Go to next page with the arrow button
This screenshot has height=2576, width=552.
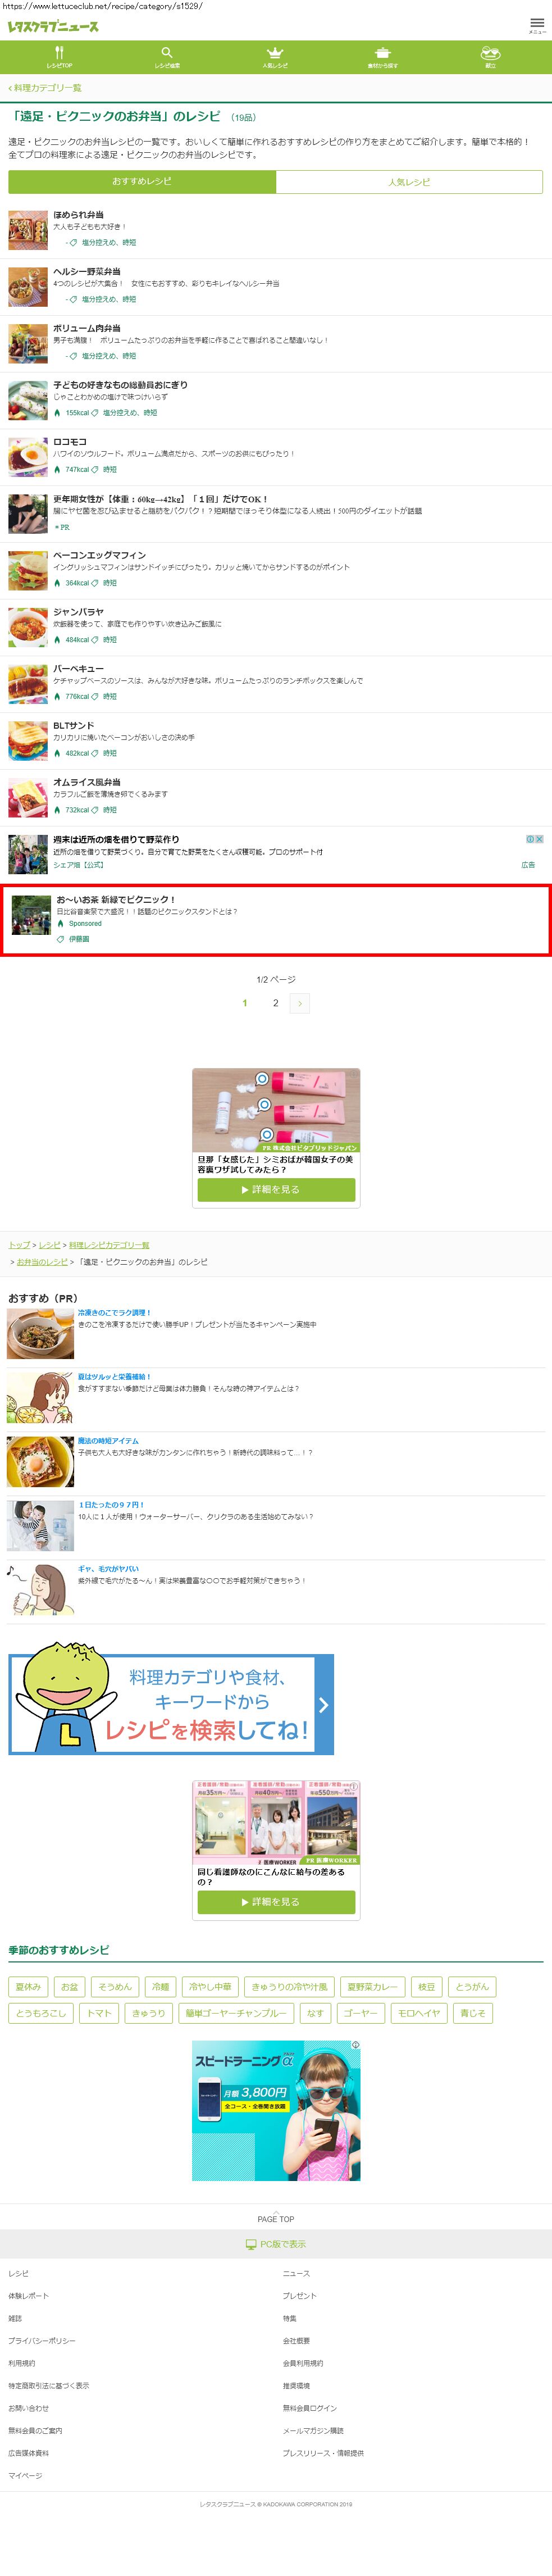pyautogui.click(x=300, y=1003)
